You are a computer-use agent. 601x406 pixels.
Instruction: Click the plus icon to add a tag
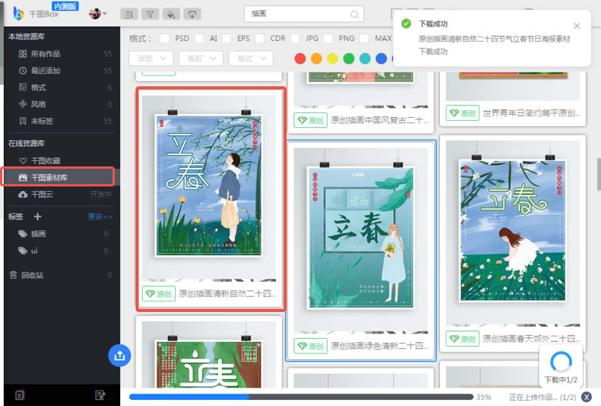point(37,216)
